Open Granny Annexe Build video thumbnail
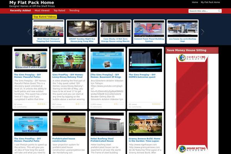The height and width of the screenshot is (154, 231). (146, 124)
